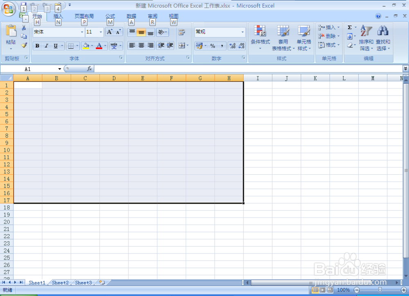
Task: Increase indent of cell contents
Action: point(170,46)
